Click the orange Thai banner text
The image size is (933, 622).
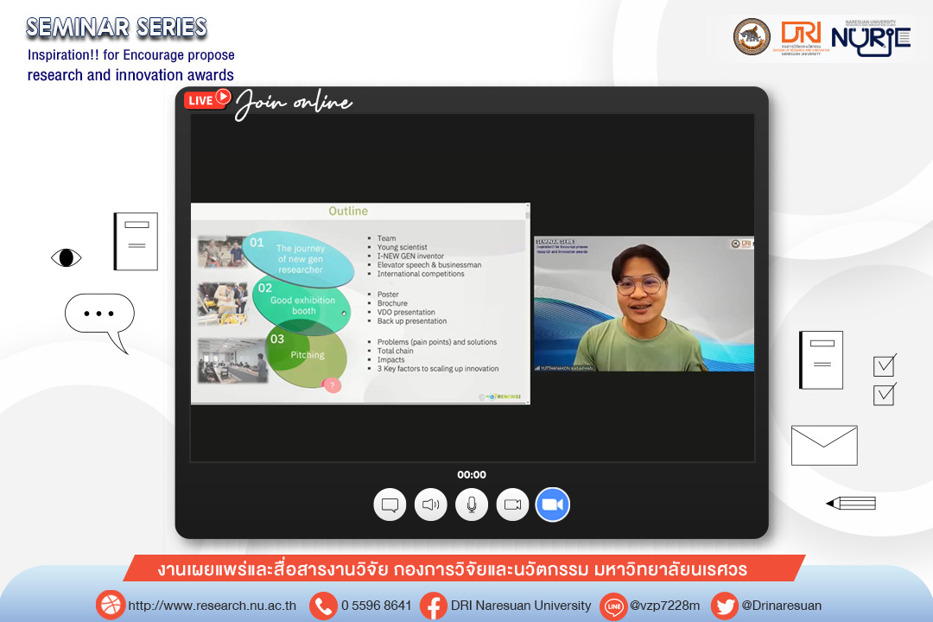pyautogui.click(x=452, y=569)
